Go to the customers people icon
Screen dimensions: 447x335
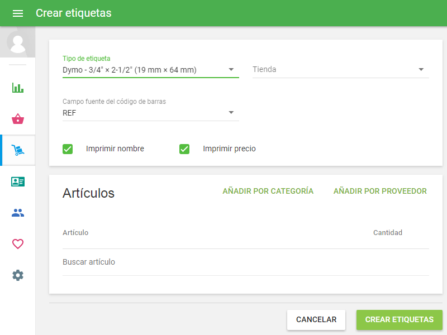point(18,213)
